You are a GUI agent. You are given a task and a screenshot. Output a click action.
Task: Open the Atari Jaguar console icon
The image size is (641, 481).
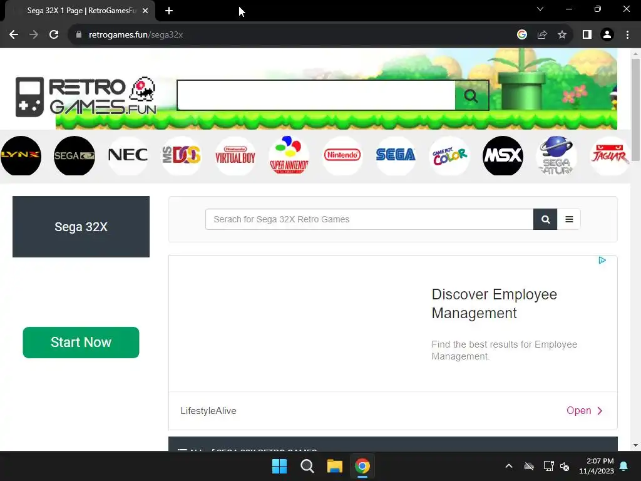(610, 155)
